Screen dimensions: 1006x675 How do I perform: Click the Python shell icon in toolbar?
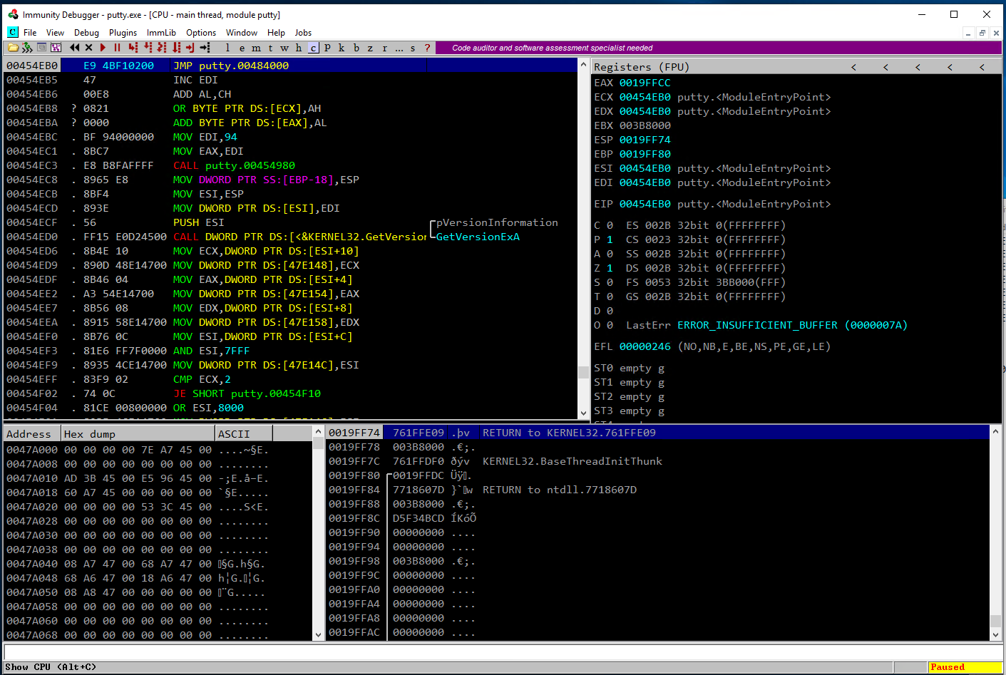[x=27, y=48]
